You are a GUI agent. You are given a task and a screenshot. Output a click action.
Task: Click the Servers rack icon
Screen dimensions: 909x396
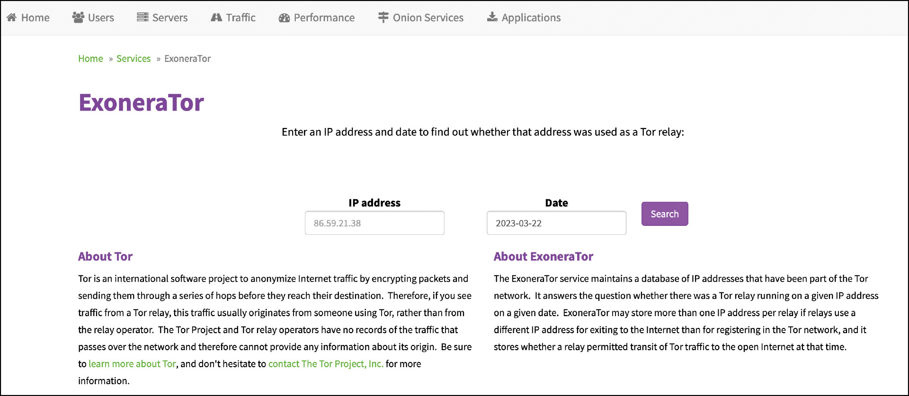[x=143, y=17]
